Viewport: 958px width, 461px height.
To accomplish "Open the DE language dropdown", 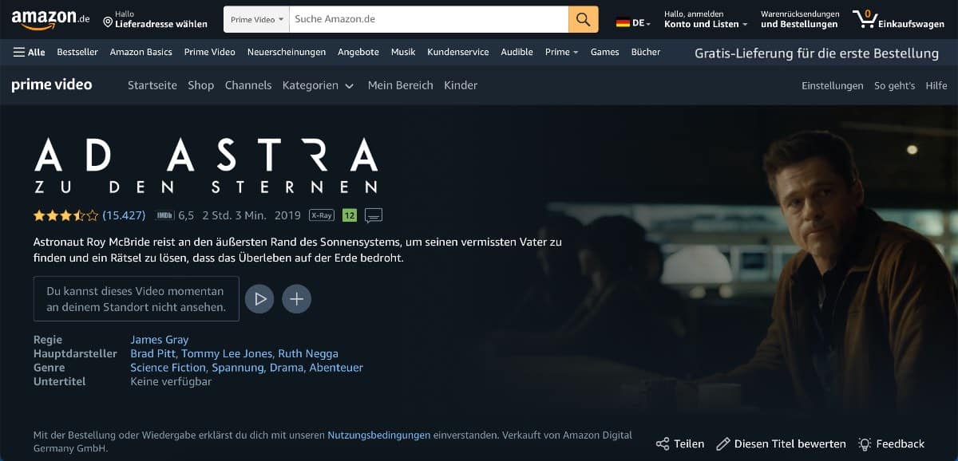I will [633, 23].
